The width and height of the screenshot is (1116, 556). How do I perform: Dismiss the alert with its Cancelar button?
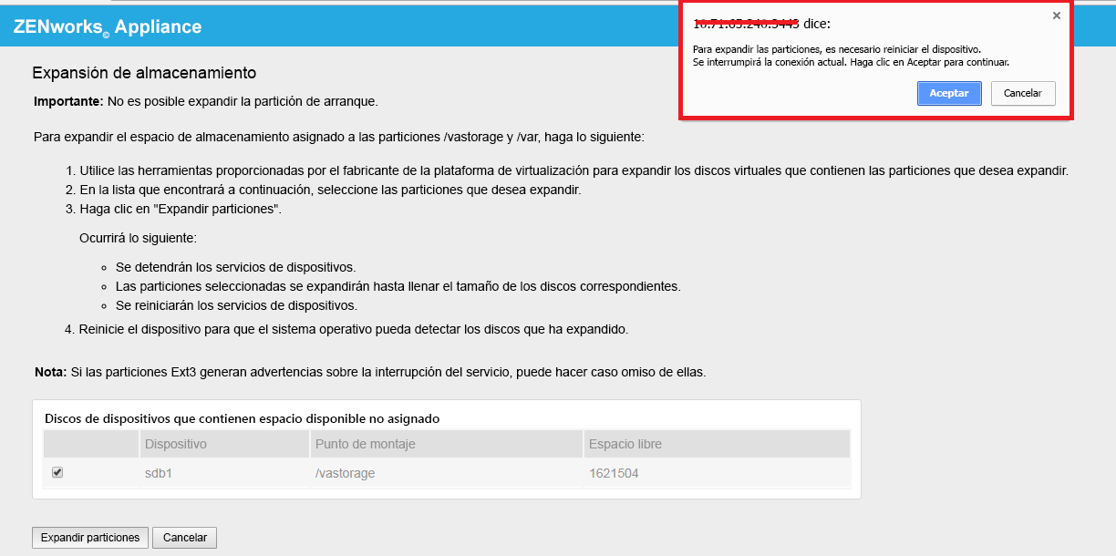click(1023, 93)
